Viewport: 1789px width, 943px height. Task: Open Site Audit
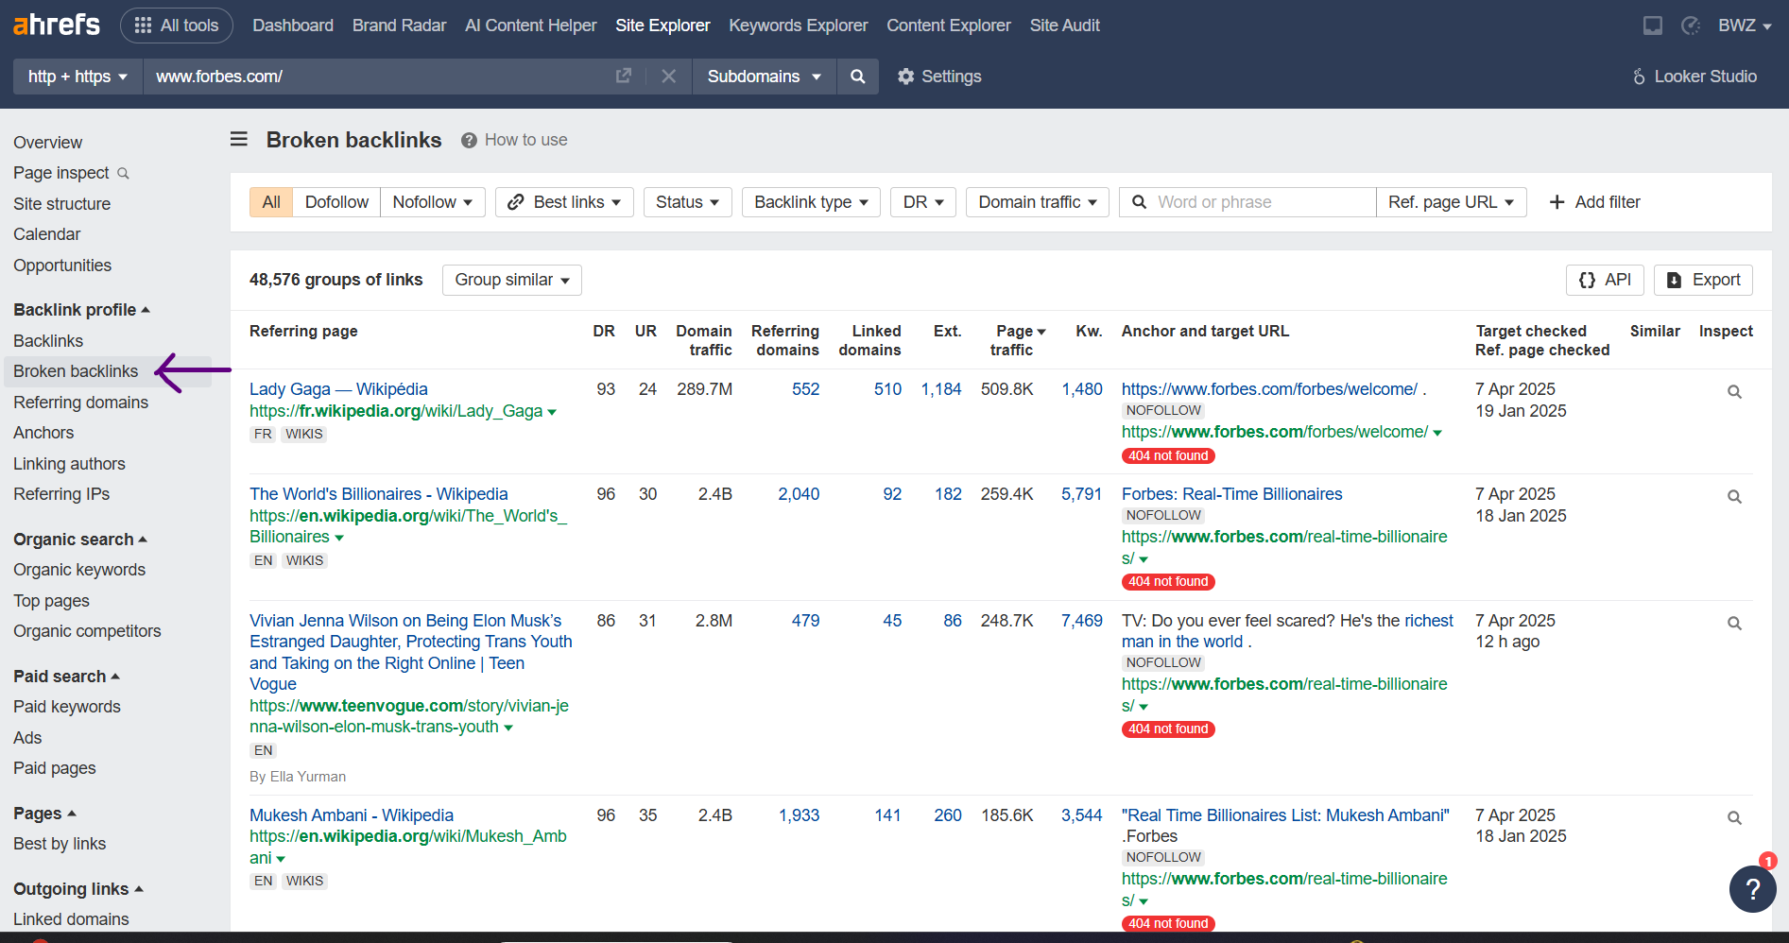point(1064,26)
